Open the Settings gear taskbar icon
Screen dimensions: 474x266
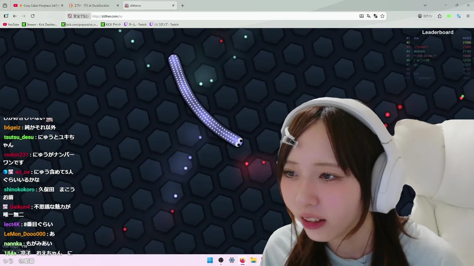(x=231, y=260)
